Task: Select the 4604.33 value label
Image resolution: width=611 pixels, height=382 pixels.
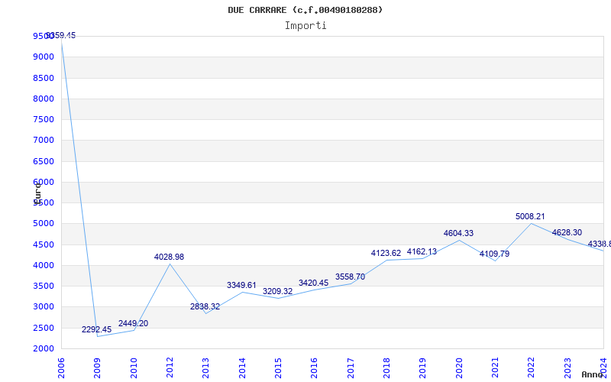Action: pos(458,234)
